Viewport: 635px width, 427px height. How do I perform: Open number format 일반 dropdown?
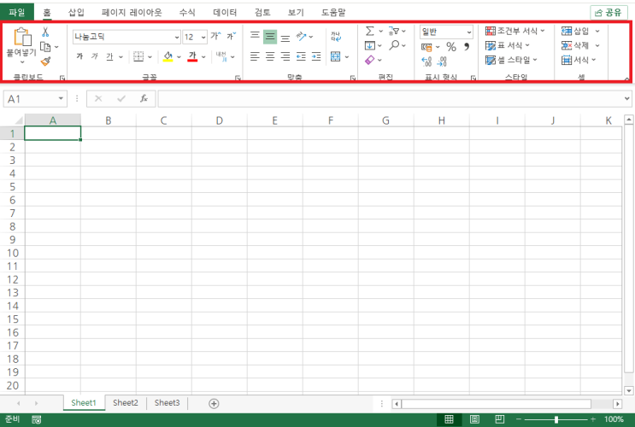tap(469, 32)
